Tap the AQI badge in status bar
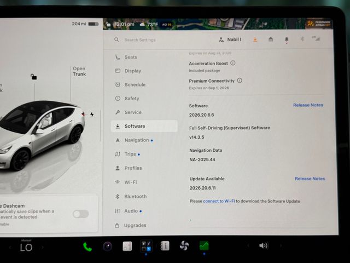Viewport: 350px width, 263px height. (x=166, y=25)
